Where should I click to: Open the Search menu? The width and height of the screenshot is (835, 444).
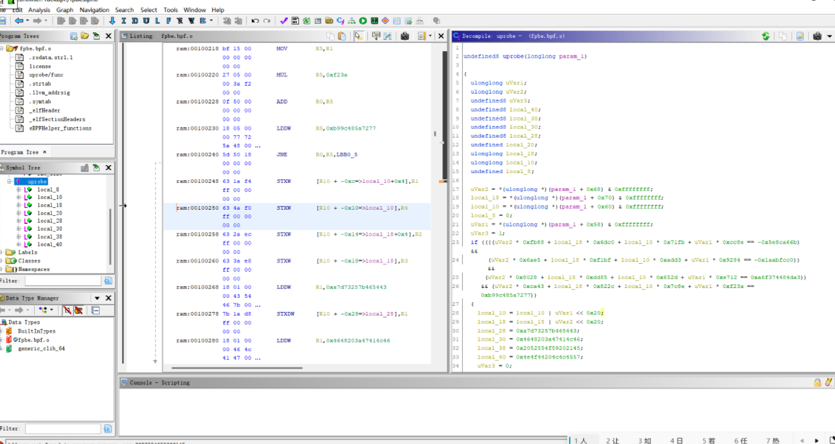pyautogui.click(x=124, y=10)
